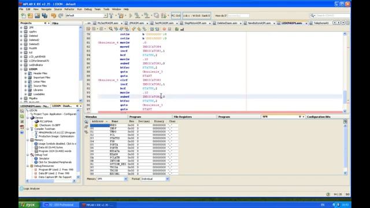This screenshot has width=370, height=208.
Task: Click the Debug Project icon
Action: coord(164,16)
